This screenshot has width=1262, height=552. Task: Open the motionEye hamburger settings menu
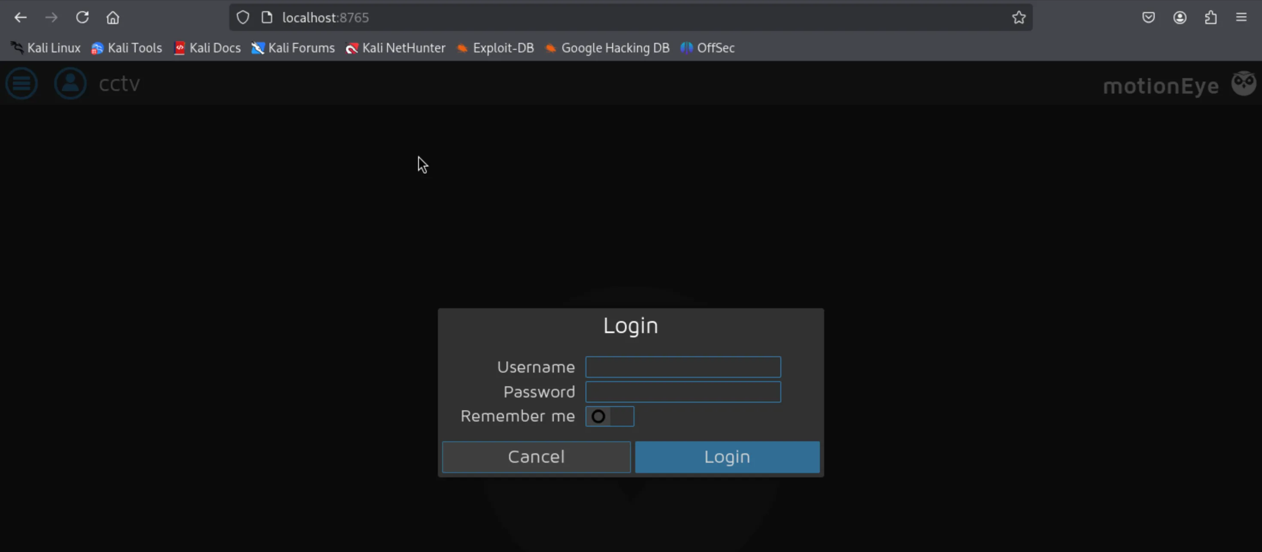[x=21, y=83]
